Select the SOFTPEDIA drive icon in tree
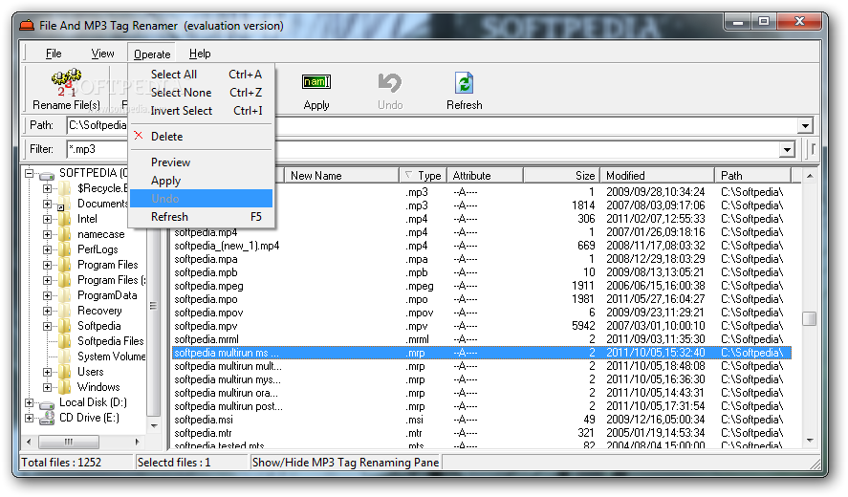Viewport: 848px width, 497px height. tap(47, 174)
